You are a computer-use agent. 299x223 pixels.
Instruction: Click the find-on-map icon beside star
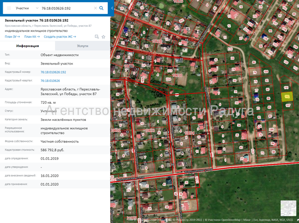97,37
